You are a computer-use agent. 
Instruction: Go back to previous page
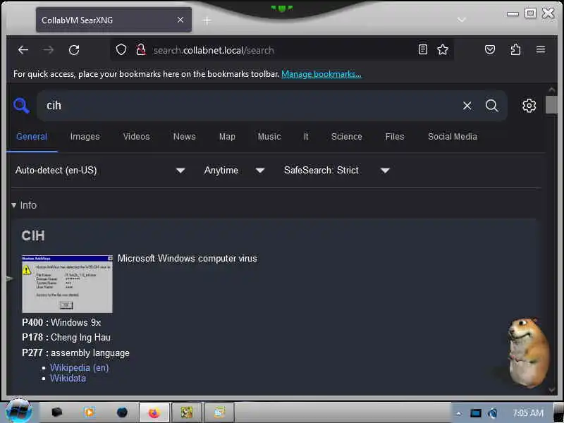[23, 50]
